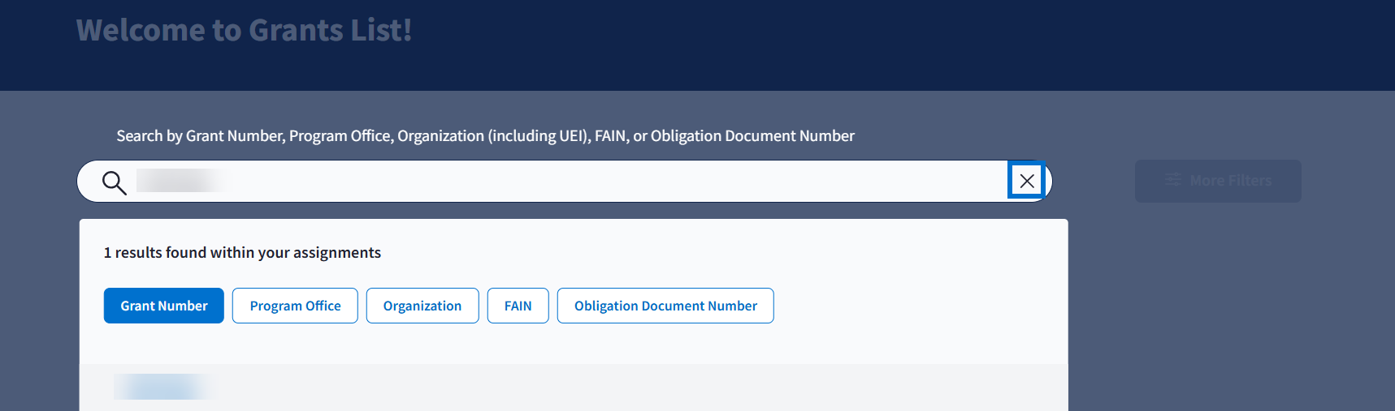
Task: Click the magnifying glass search icon
Action: [115, 182]
